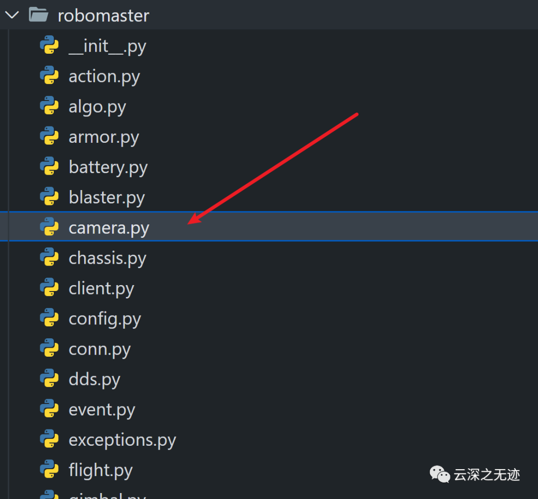Screen dimensions: 538x499
Task: Click the Python icon next to camera.py
Action: pyautogui.click(x=49, y=227)
